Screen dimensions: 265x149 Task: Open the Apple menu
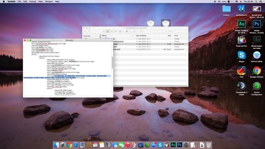4,2
